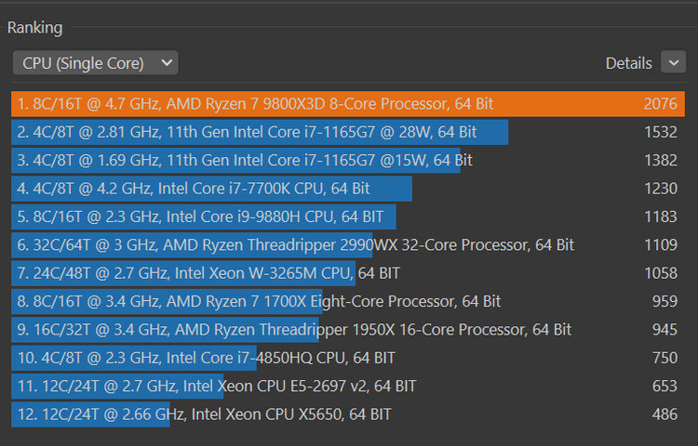
Task: Click the score value 1532
Action: tap(661, 132)
